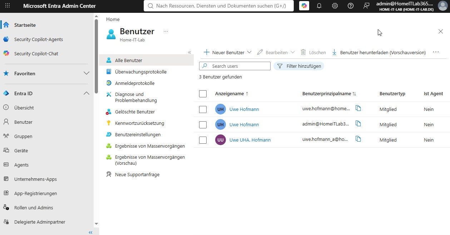The image size is (450, 235).
Task: Click the Übersicht info icon
Action: click(6, 108)
